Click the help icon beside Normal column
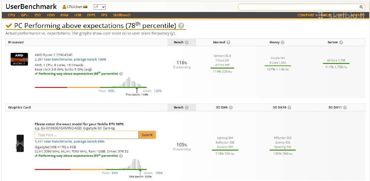Image resolution: width=370 pixels, height=181 pixels. (x=228, y=42)
